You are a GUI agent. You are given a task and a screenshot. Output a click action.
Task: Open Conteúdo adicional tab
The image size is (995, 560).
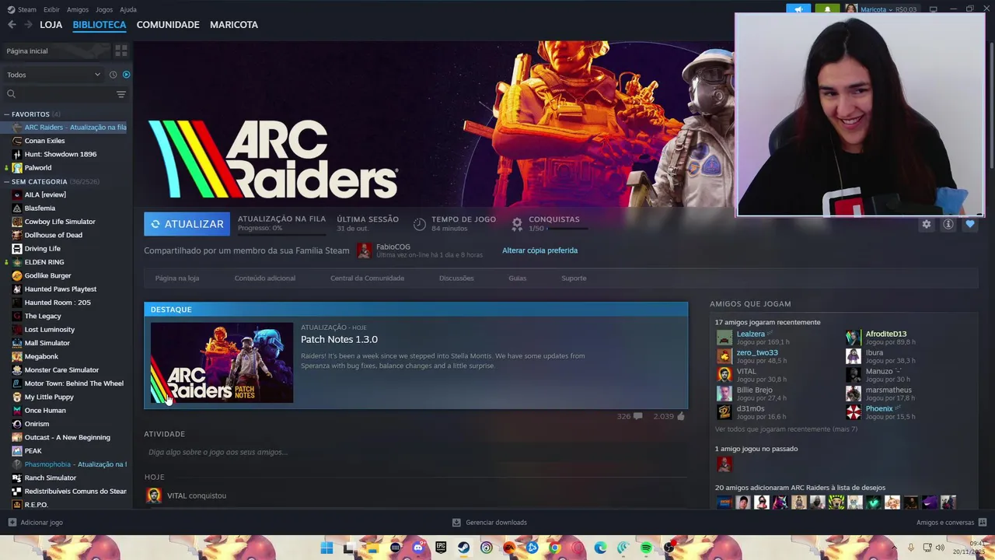[x=265, y=278]
